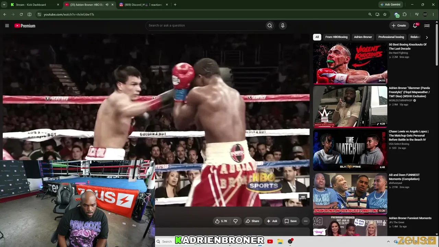Visit USA Select Boxing channel link
The image size is (439, 247).
pyautogui.click(x=399, y=144)
